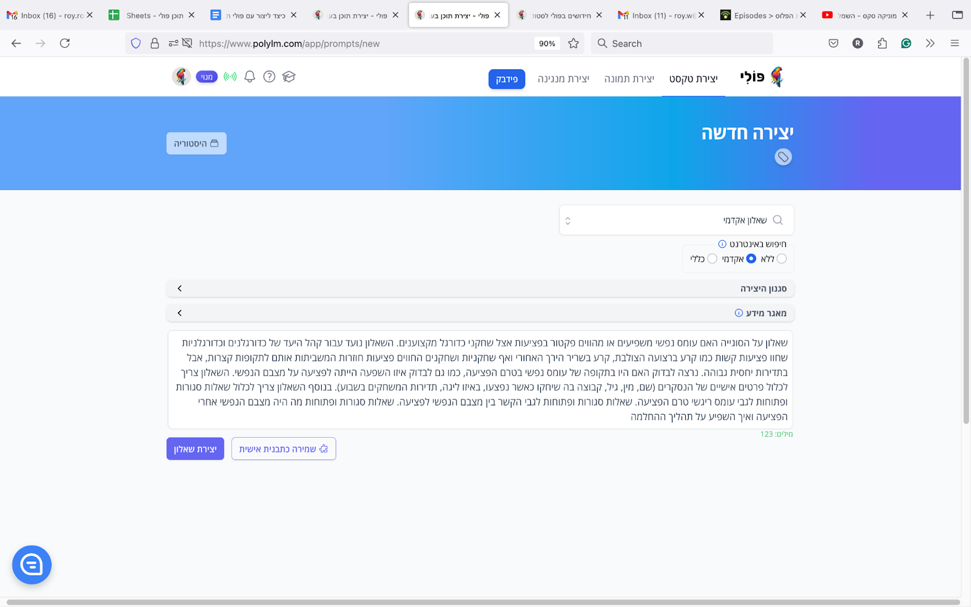Click the יצירת שאלון button

195,449
